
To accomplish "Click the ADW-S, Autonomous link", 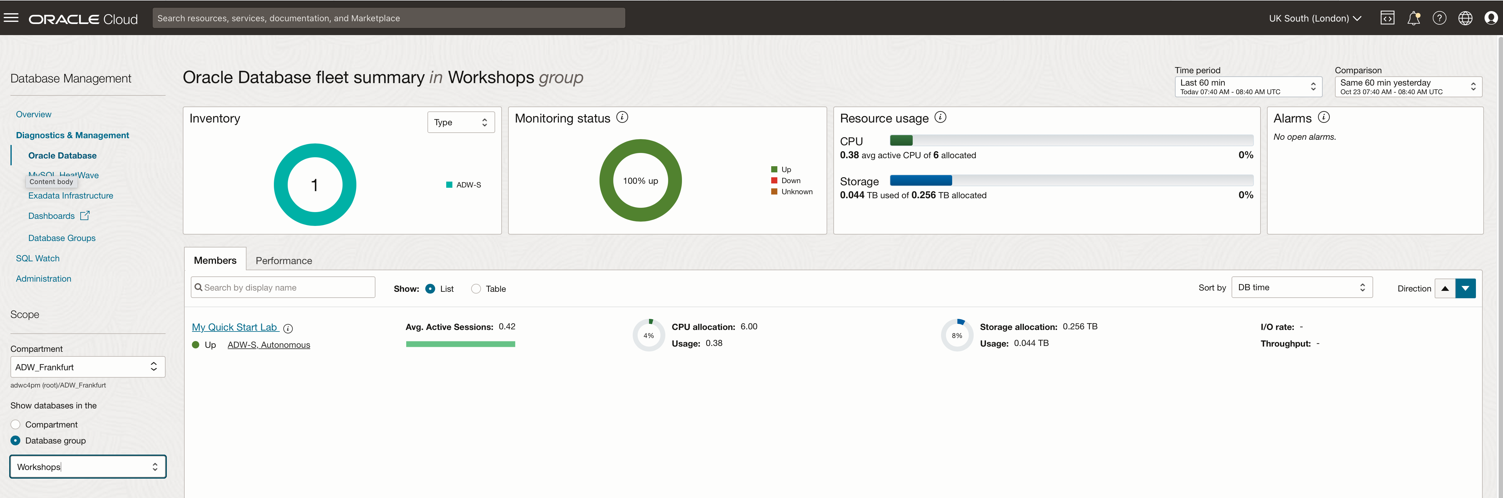I will coord(268,345).
